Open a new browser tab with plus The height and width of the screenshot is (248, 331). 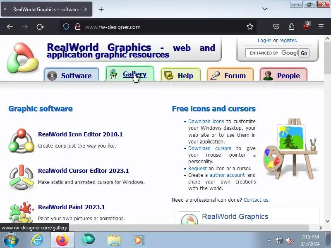(x=101, y=9)
